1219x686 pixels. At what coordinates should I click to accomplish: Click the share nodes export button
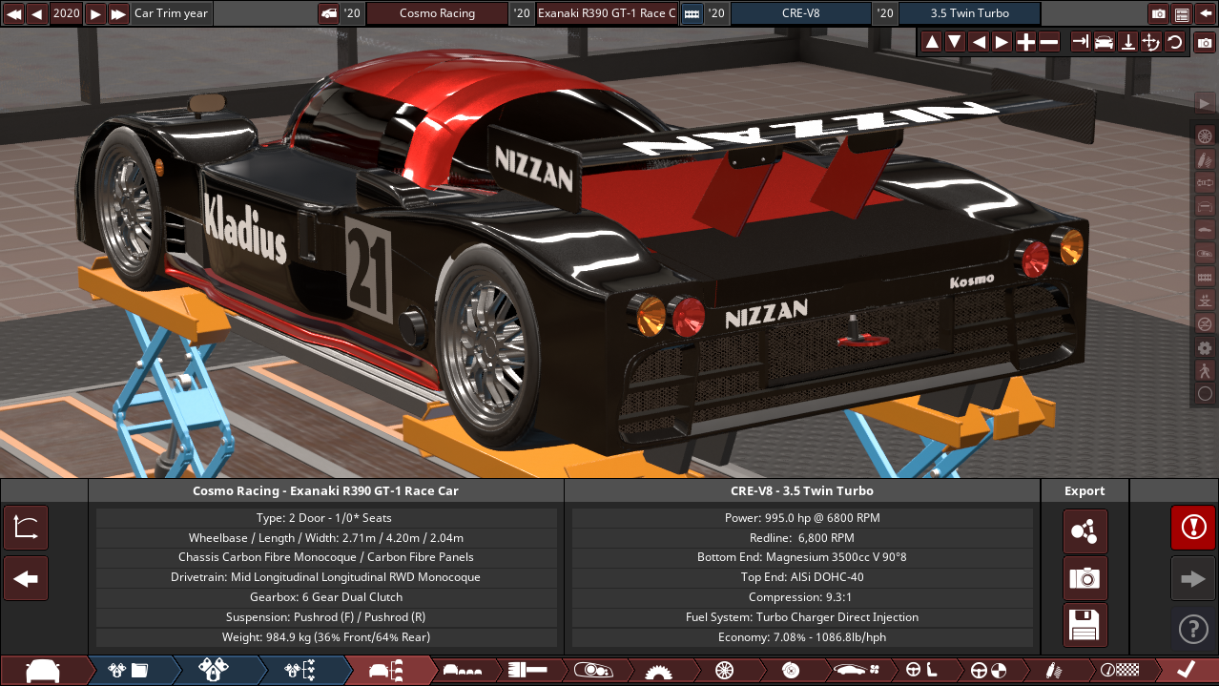[1085, 531]
